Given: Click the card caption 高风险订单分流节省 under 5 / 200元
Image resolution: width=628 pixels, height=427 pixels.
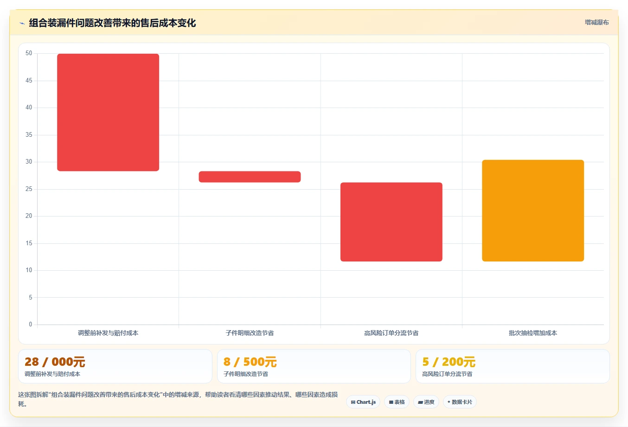Looking at the screenshot, I should (447, 374).
